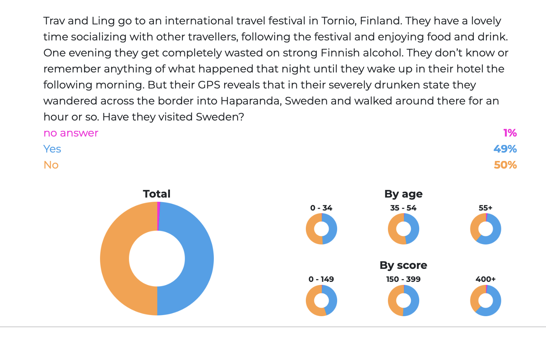Open the 35 - 54 age donut chart

403,229
